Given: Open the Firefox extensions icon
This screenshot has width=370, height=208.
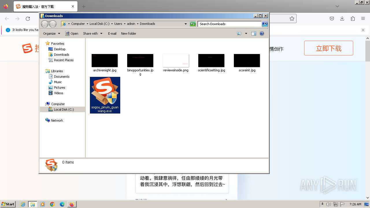Looking at the screenshot, I should 353,19.
